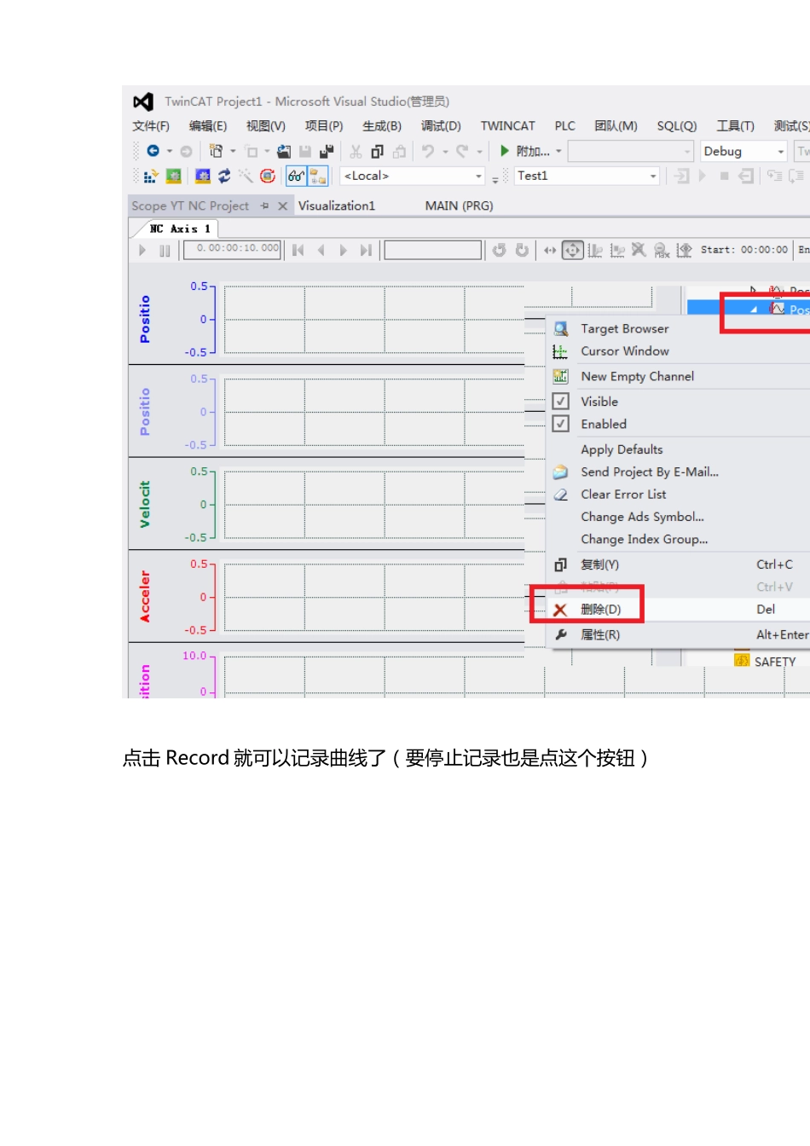This screenshot has height=1146, width=810.
Task: Click the scope pause button
Action: (x=165, y=250)
